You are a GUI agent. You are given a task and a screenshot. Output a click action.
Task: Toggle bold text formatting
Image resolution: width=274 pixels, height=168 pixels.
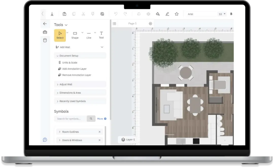231,14
